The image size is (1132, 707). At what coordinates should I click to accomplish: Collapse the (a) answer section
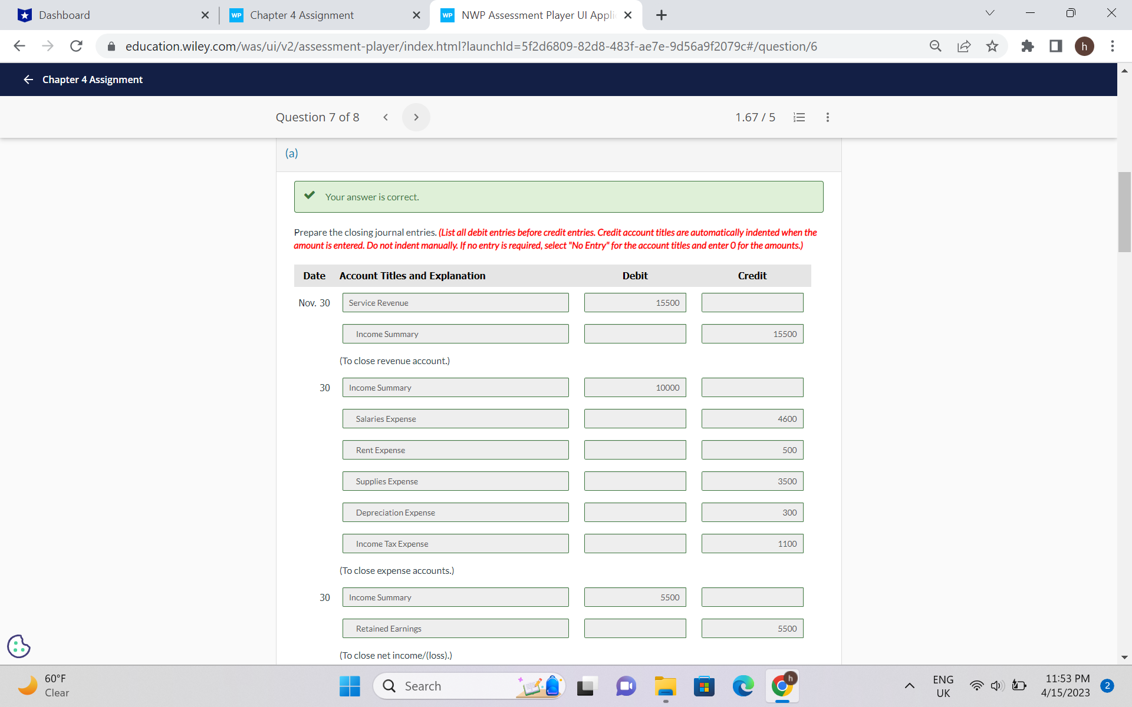click(291, 153)
